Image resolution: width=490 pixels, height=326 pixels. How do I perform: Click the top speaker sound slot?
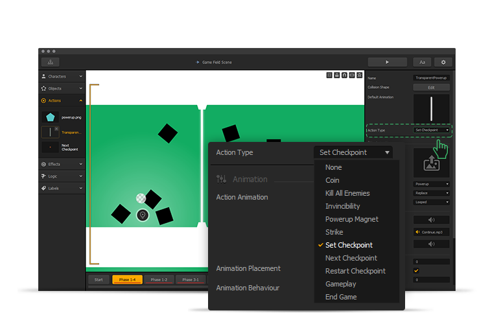[431, 220]
